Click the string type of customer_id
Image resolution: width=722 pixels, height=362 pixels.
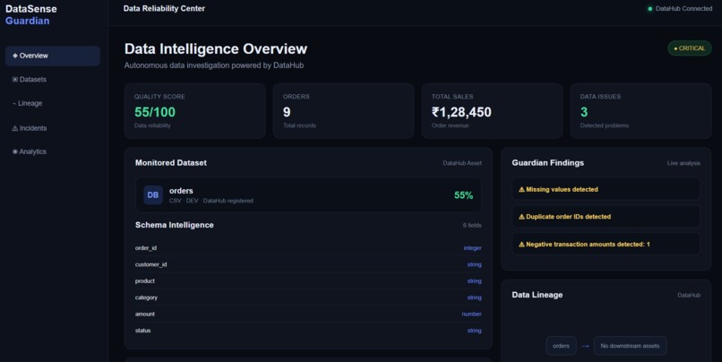(x=474, y=264)
